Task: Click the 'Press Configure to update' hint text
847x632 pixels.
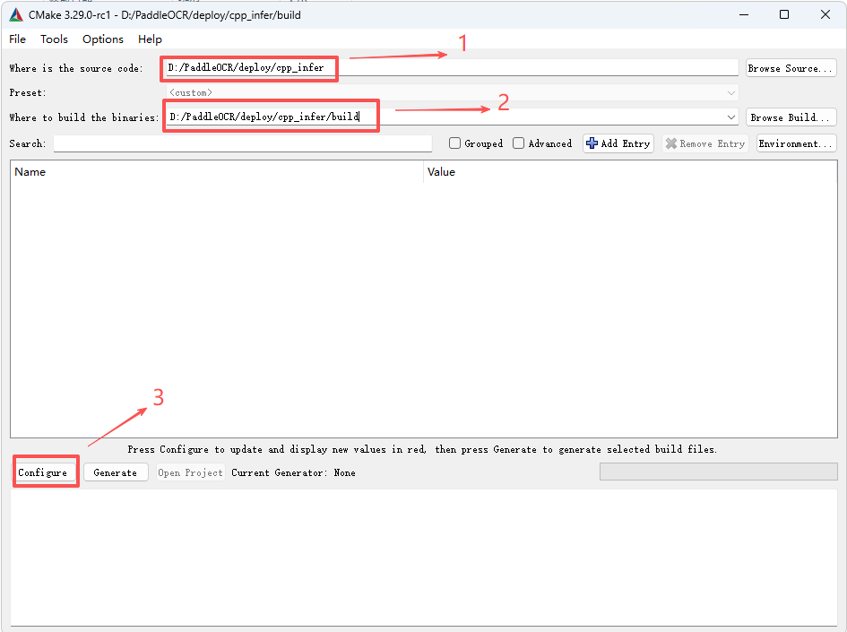Action: click(422, 449)
